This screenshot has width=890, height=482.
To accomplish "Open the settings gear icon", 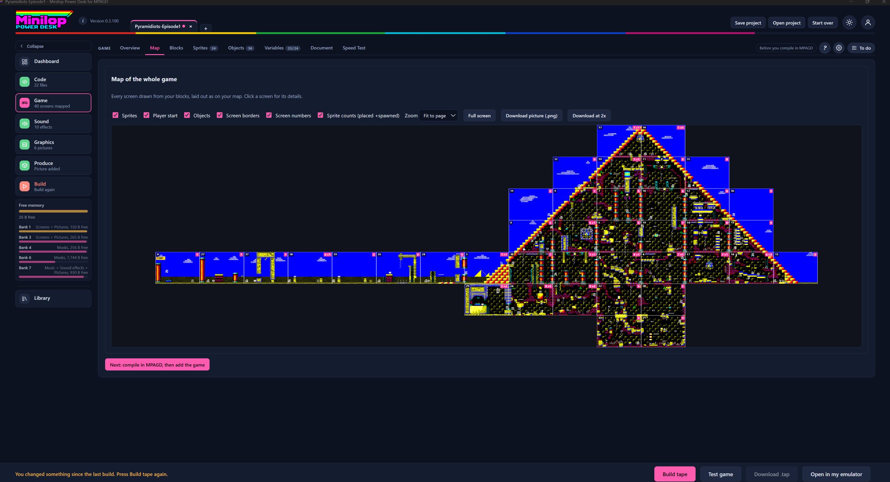I will coord(839,48).
